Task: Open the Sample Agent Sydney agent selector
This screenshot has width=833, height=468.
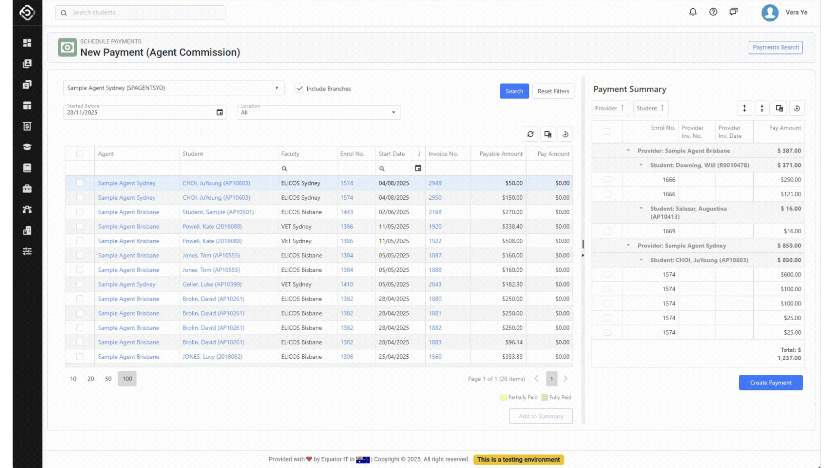Action: (x=174, y=88)
